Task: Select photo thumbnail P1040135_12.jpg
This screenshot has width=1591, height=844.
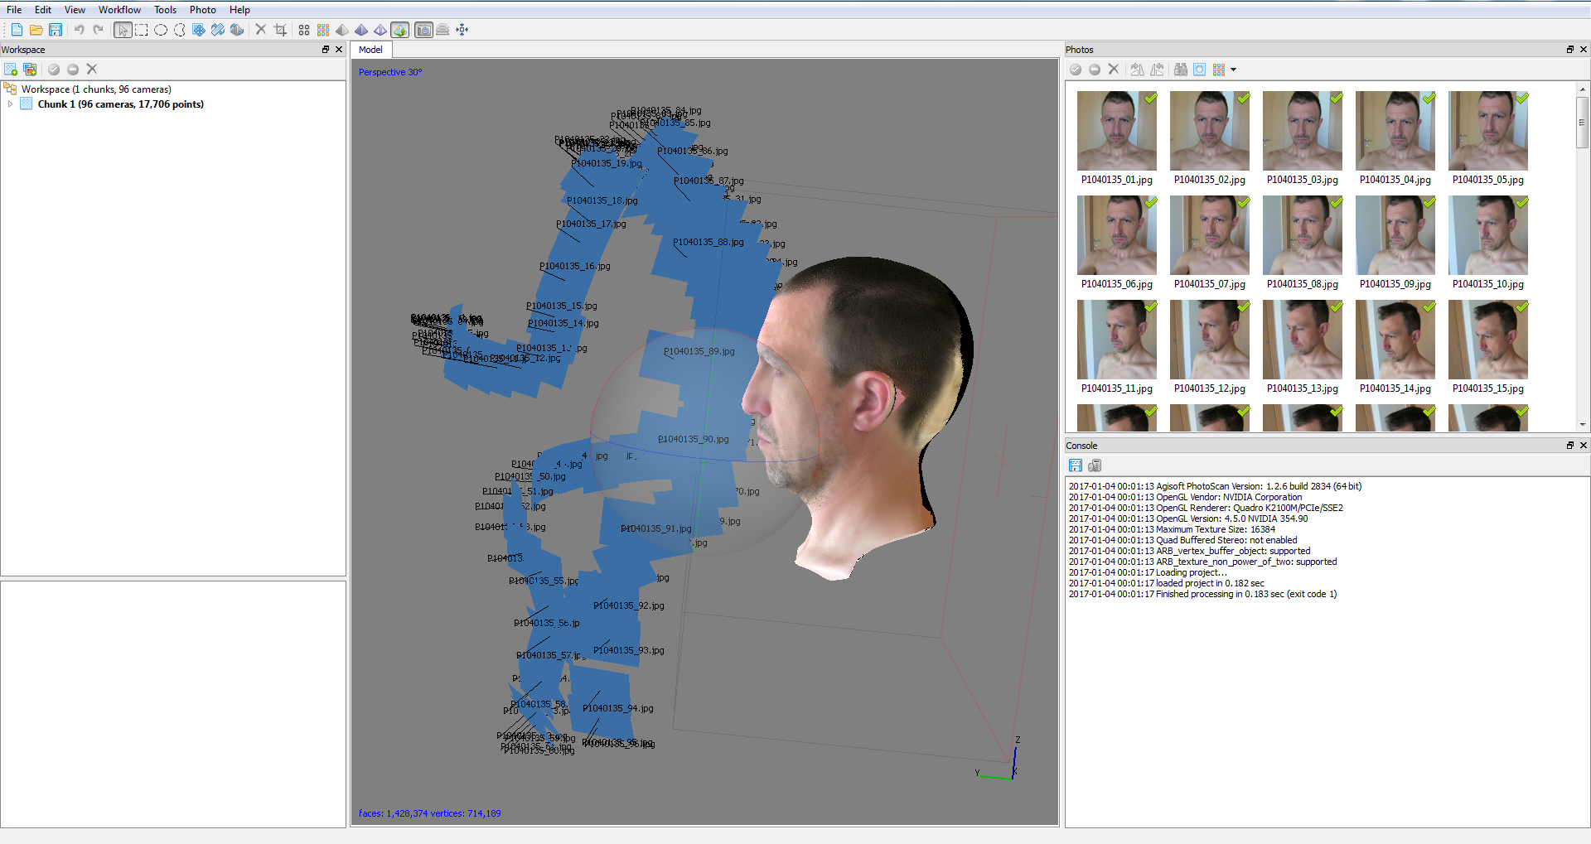Action: [1209, 340]
